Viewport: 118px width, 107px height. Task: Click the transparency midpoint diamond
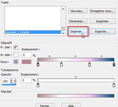[x=76, y=77]
